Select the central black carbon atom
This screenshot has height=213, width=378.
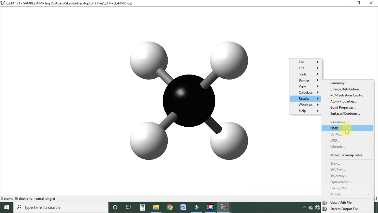pos(189,101)
